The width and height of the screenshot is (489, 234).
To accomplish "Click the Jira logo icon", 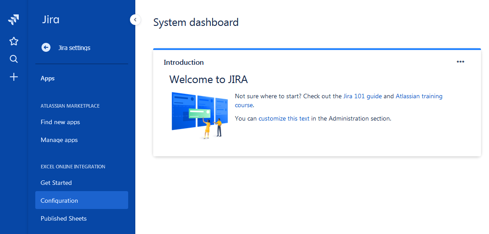I will (x=14, y=20).
